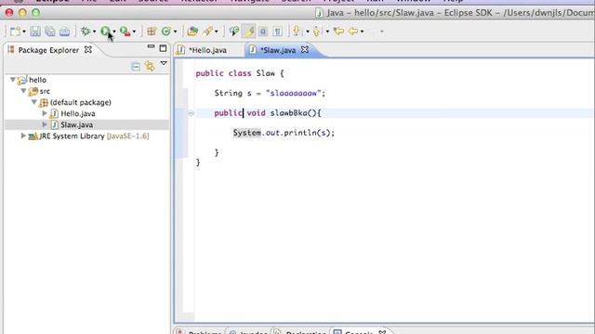The height and width of the screenshot is (334, 595).
Task: Open the New wizard dropdown arrow
Action: tap(24, 32)
